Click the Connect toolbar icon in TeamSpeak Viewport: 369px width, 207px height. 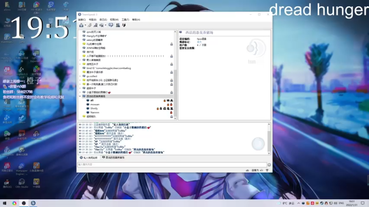coord(81,25)
